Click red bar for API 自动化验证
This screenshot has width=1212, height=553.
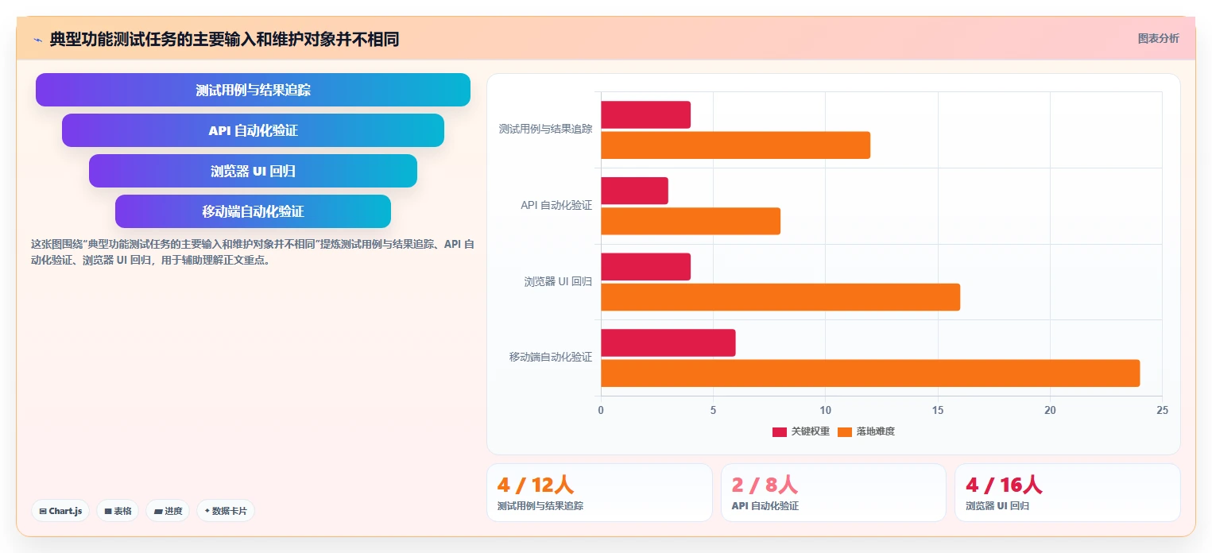pos(634,191)
